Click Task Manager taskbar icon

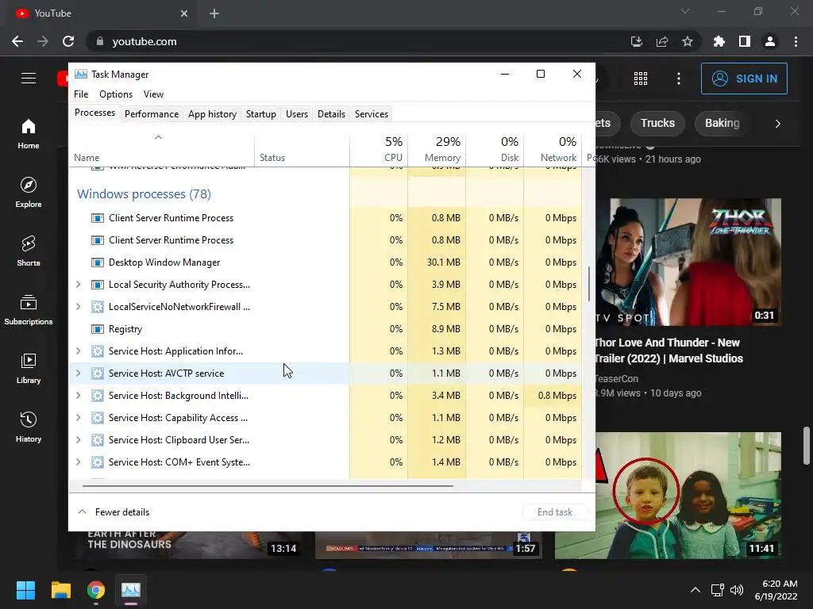[131, 590]
